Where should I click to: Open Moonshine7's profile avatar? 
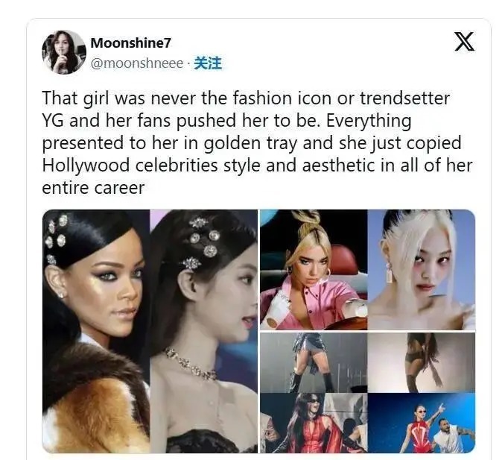click(64, 52)
